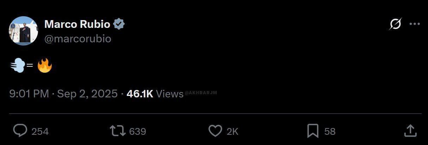Click the 639 reposts count
The height and width of the screenshot is (145, 428).
tap(137, 132)
